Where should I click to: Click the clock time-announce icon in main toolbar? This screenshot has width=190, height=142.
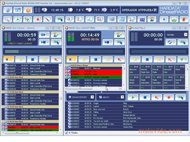70,19
